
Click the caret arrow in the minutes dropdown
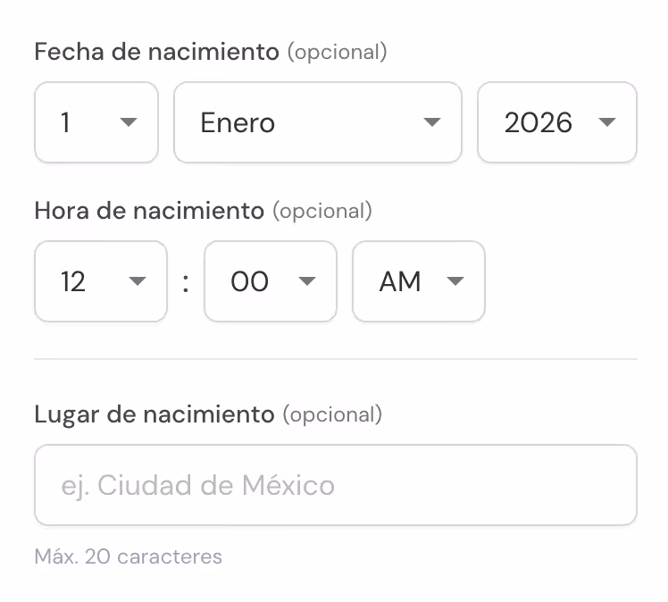[307, 281]
